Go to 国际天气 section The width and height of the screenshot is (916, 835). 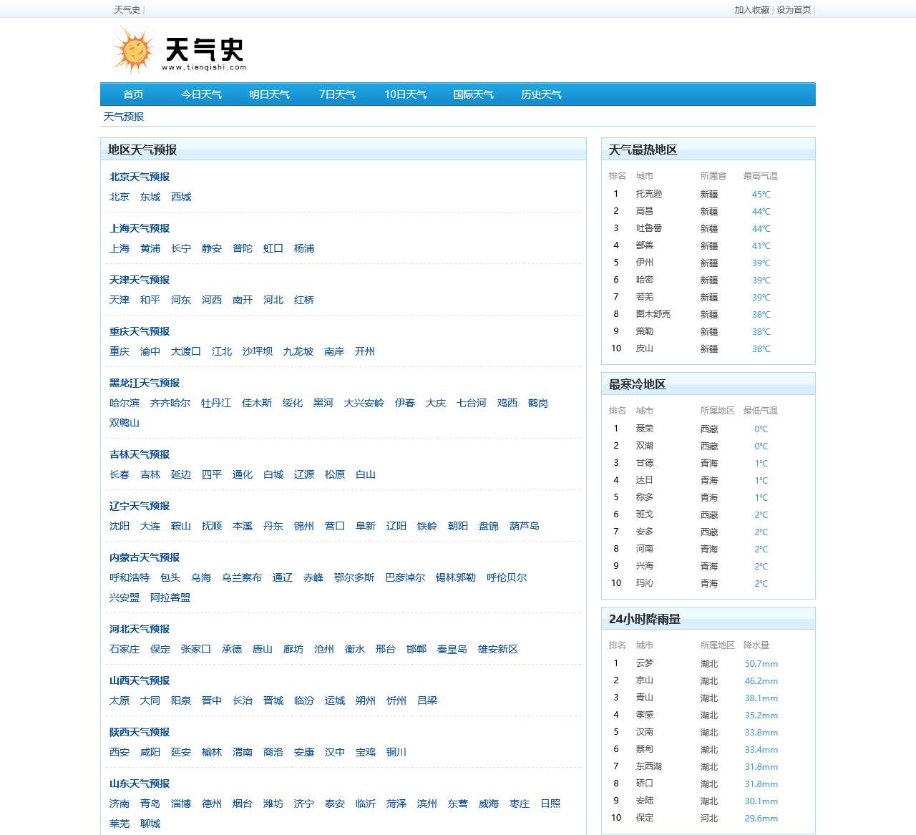point(473,94)
